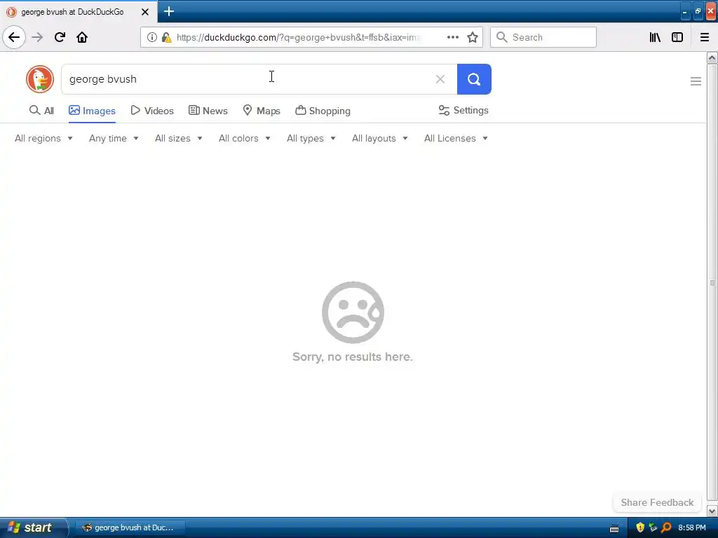Click the network connection tray icon
This screenshot has height=538, width=718.
(x=653, y=527)
